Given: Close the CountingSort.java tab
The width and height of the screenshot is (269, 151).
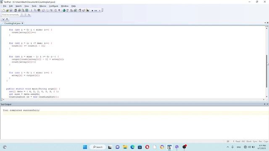Looking at the screenshot, I should pyautogui.click(x=22, y=23).
